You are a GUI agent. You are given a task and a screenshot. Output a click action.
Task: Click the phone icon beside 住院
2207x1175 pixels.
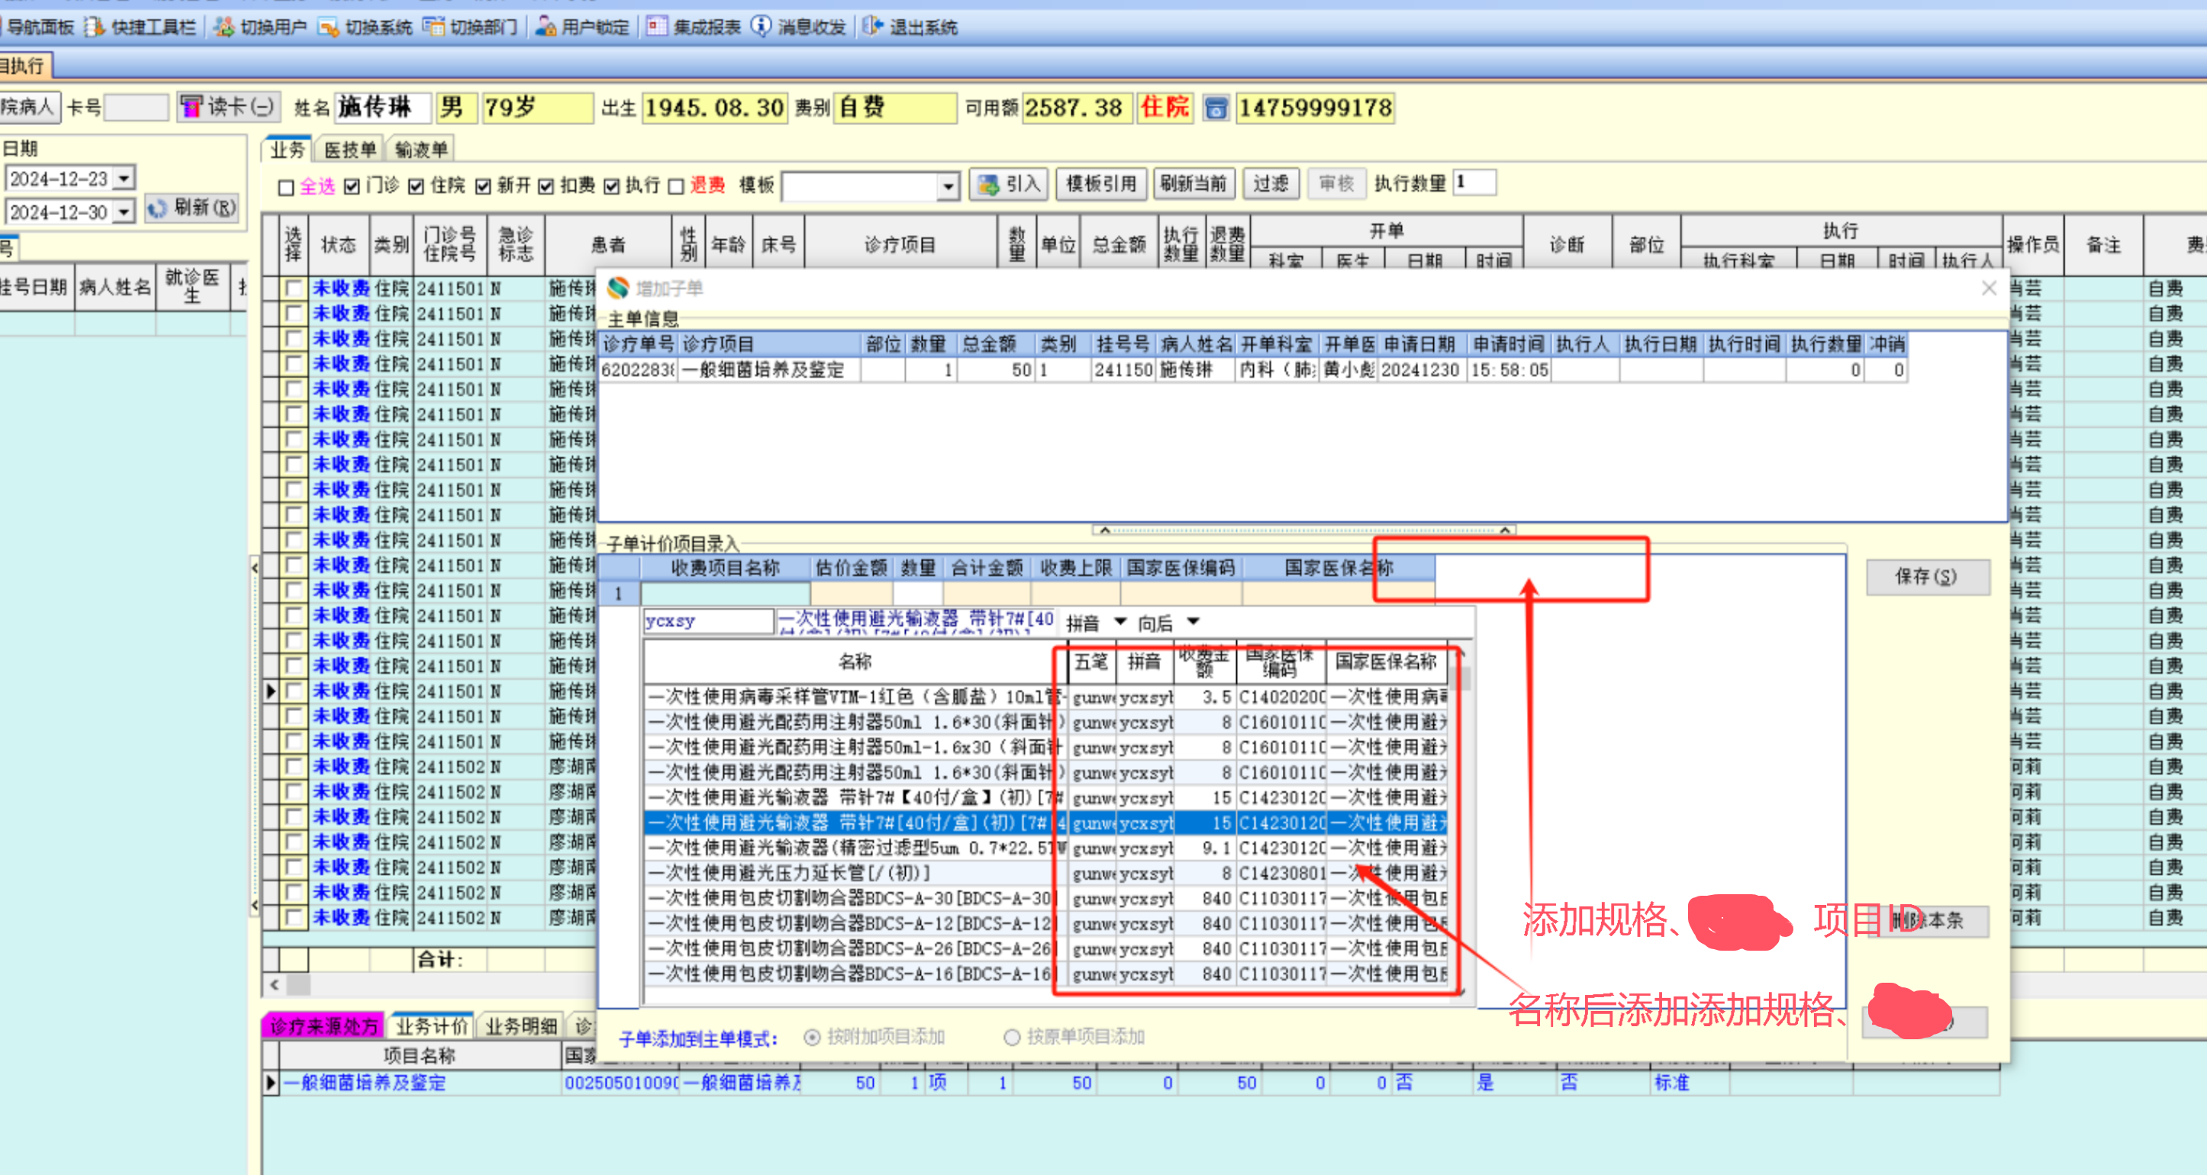click(x=1216, y=108)
